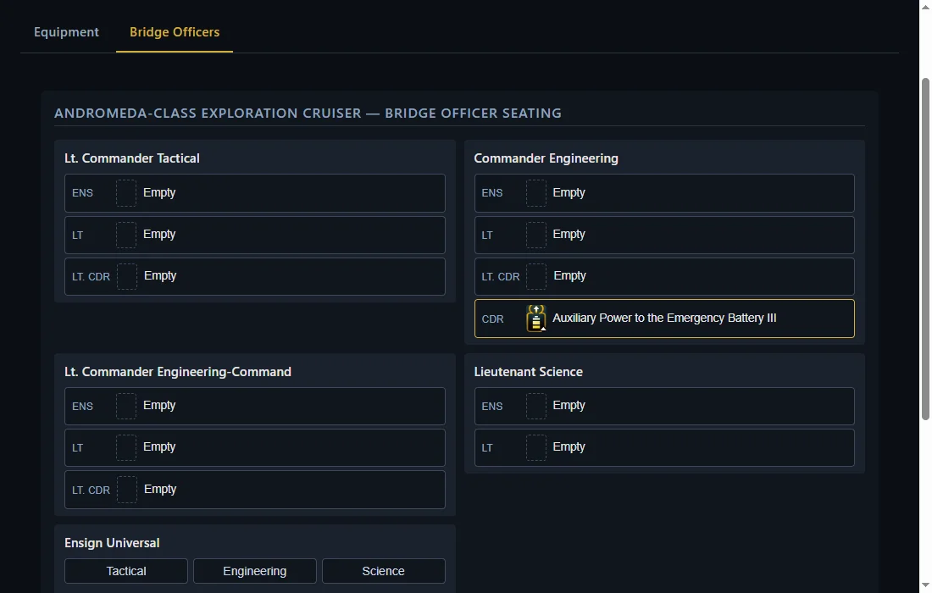Select the Bridge Officers tab
Image resolution: width=932 pixels, height=593 pixels.
point(175,32)
